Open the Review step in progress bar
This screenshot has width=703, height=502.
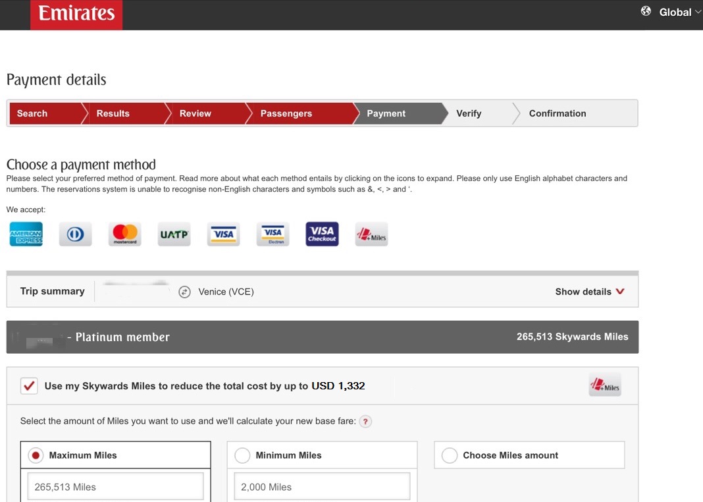click(195, 113)
